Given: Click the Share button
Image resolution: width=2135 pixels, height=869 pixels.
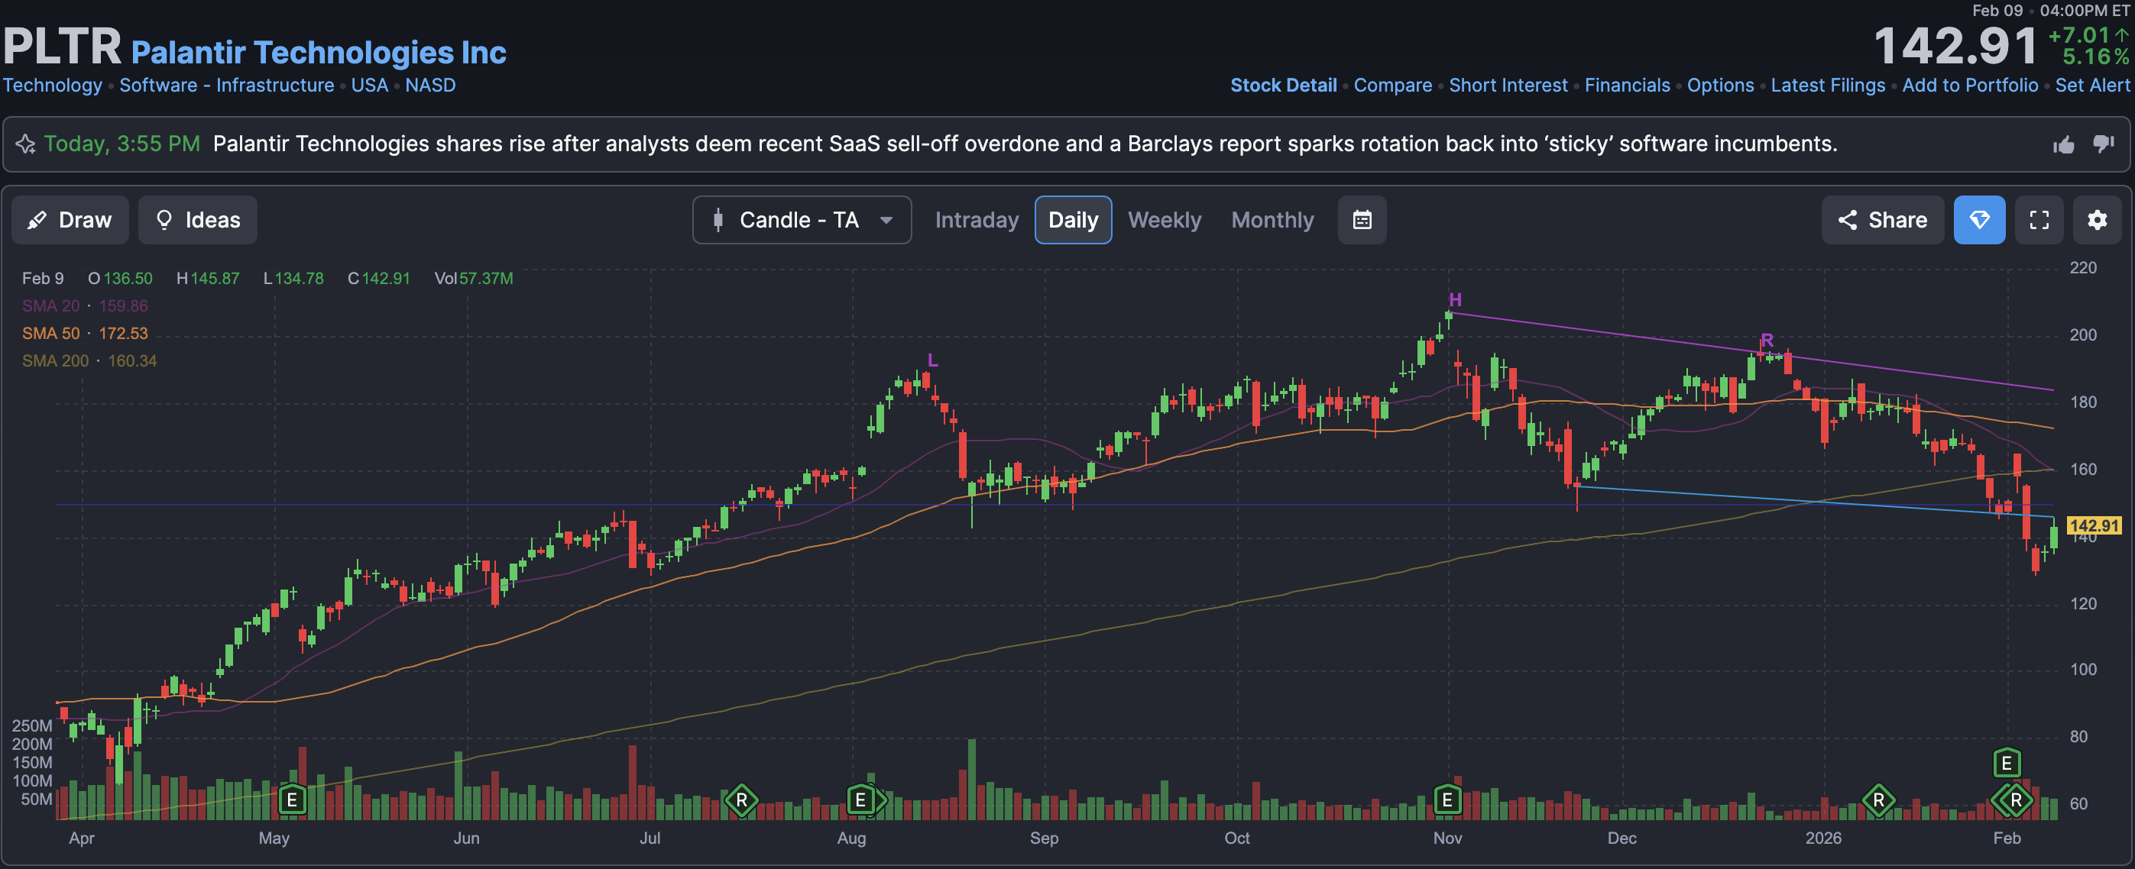Looking at the screenshot, I should [x=1882, y=219].
